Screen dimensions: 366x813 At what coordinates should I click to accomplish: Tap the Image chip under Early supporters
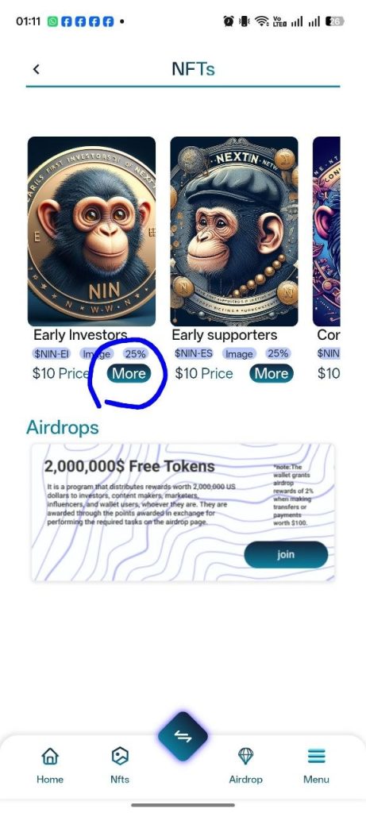(239, 353)
